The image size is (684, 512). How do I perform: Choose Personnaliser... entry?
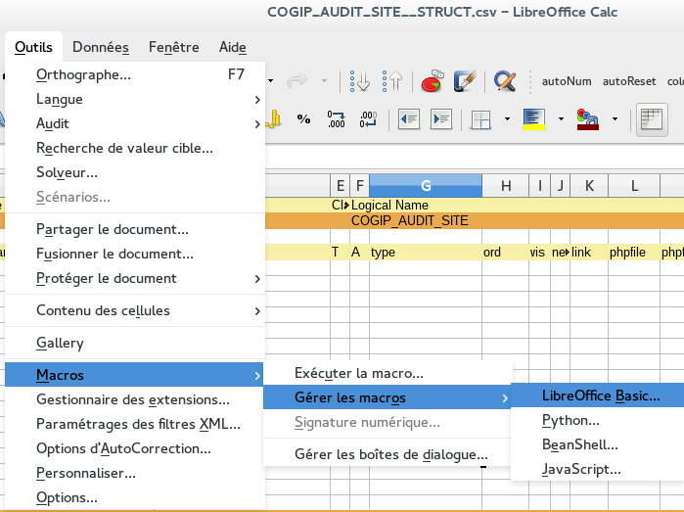[135, 473]
